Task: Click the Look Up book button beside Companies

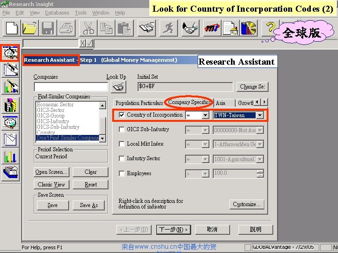Action: 118,87
